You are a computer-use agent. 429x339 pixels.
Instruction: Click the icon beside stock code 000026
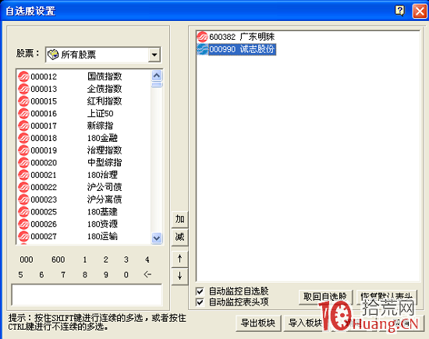(23, 224)
